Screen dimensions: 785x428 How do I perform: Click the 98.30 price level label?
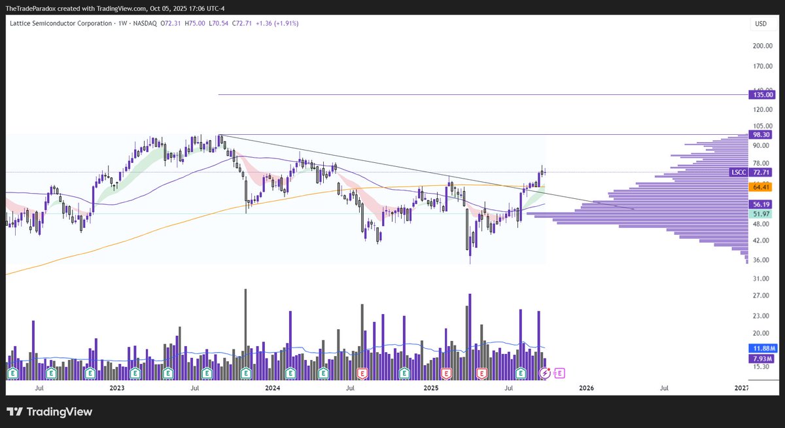click(761, 134)
